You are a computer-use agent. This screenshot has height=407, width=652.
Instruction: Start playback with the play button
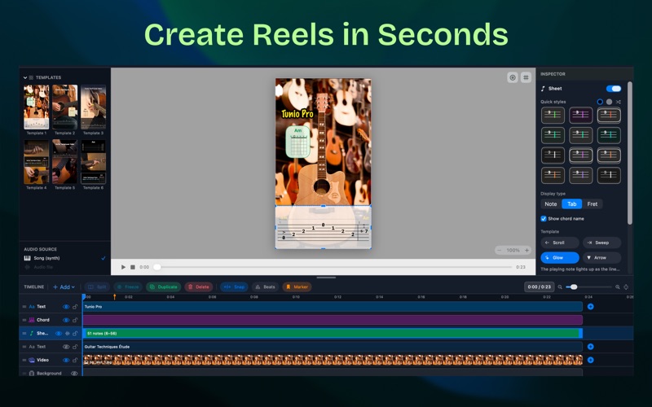[123, 267]
